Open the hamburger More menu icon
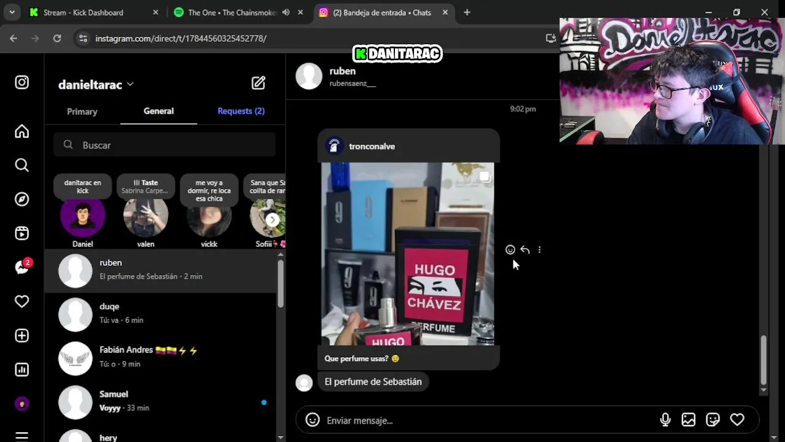Screen dimensions: 785x442 [21, 436]
